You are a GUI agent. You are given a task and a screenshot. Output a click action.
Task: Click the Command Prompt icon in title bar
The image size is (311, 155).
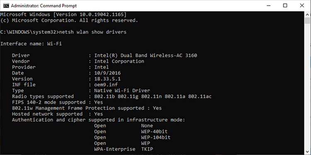[x=6, y=6]
